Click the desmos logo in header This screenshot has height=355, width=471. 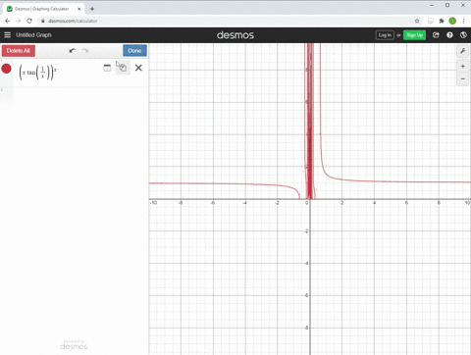pos(235,35)
